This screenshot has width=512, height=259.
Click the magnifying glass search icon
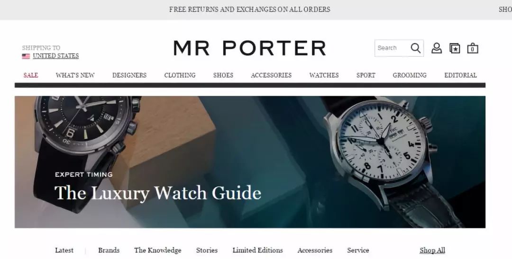415,48
